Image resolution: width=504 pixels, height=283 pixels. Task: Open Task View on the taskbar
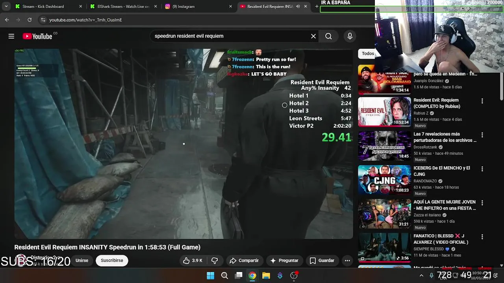(239, 276)
